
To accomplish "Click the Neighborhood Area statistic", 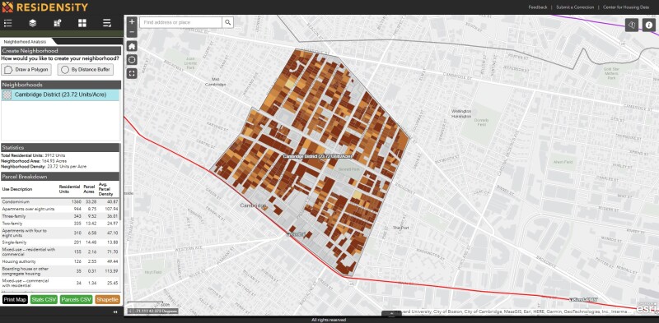I will click(30, 161).
